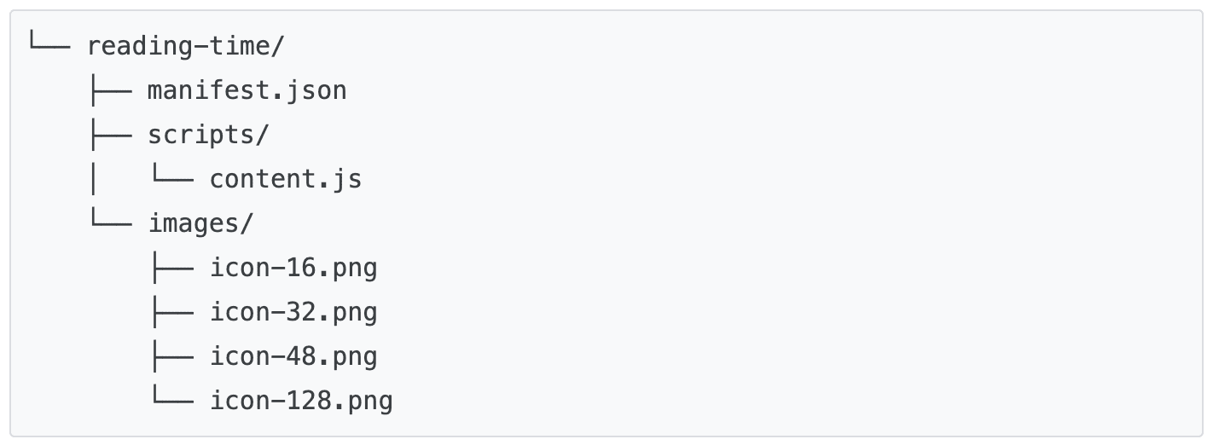Click the branch connector before icon-32.png
The width and height of the screenshot is (1213, 445).
(171, 312)
